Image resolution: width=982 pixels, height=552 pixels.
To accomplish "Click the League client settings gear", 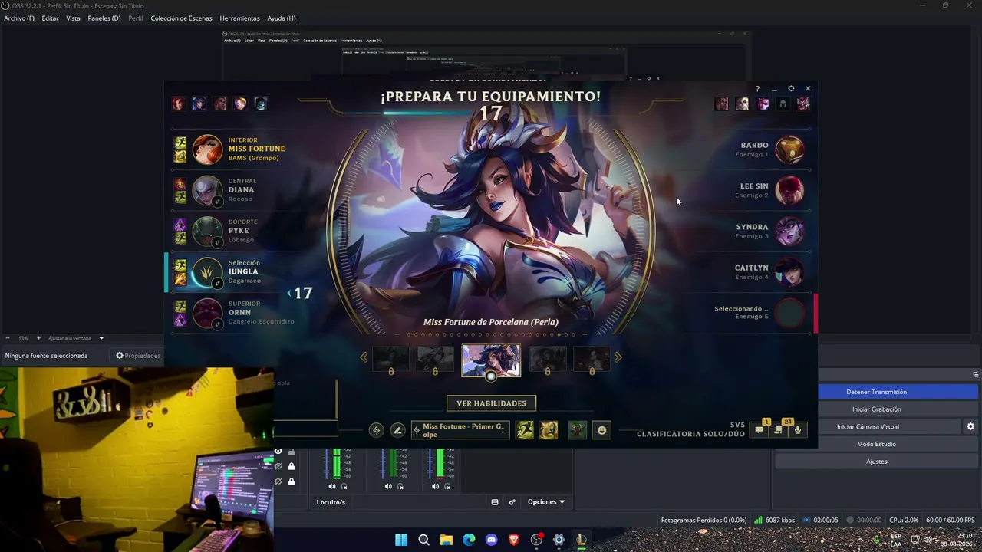I will (x=791, y=88).
